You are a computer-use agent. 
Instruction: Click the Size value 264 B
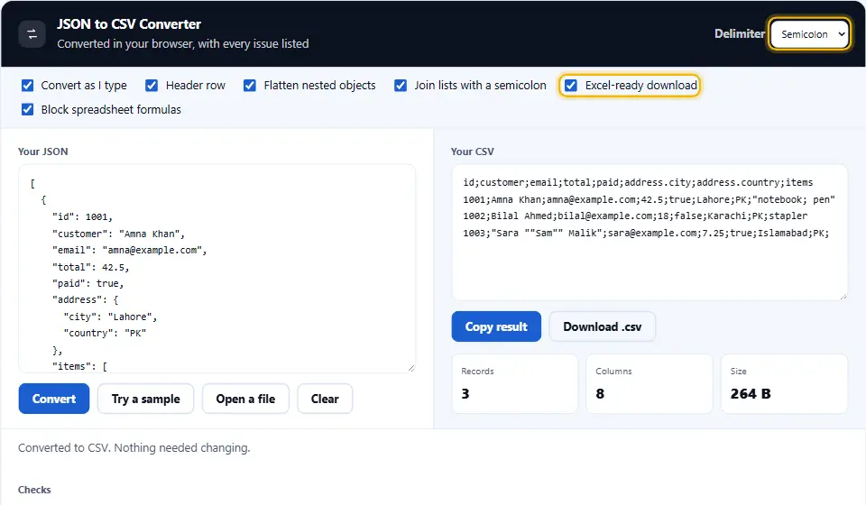pyautogui.click(x=751, y=393)
